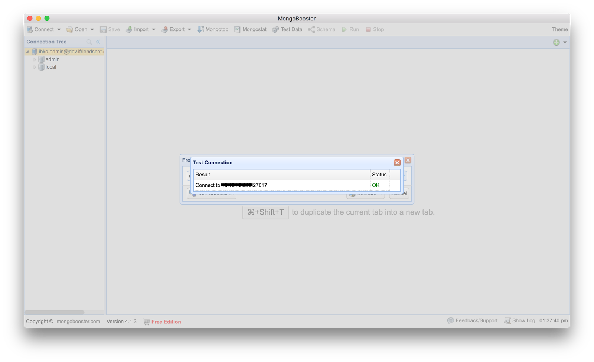This screenshot has width=594, height=362.
Task: Click the Version 4.1.3 label
Action: (x=121, y=322)
